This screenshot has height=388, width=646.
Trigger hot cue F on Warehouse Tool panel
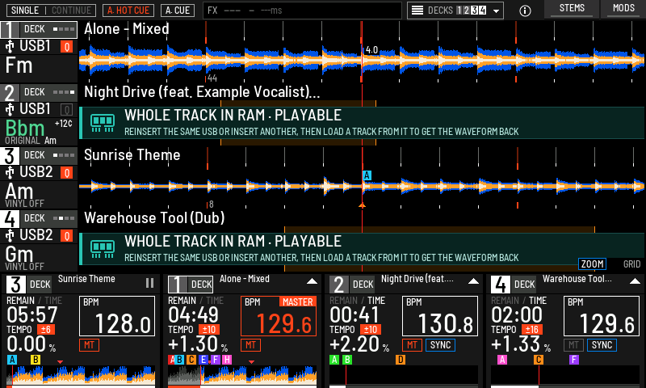[574, 360]
